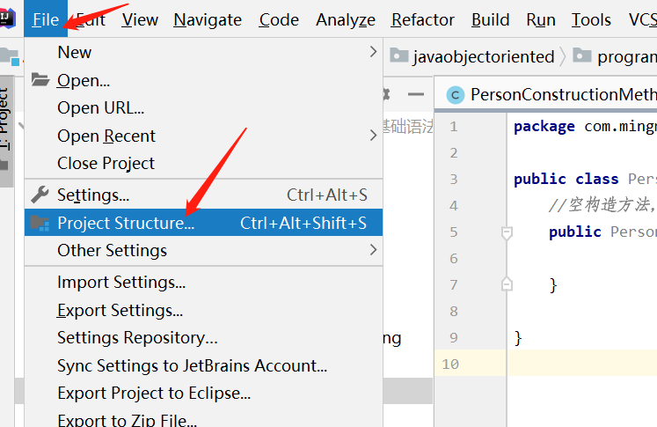This screenshot has height=427, width=657.
Task: Expand the Open Recent submenu arrow
Action: [x=373, y=136]
